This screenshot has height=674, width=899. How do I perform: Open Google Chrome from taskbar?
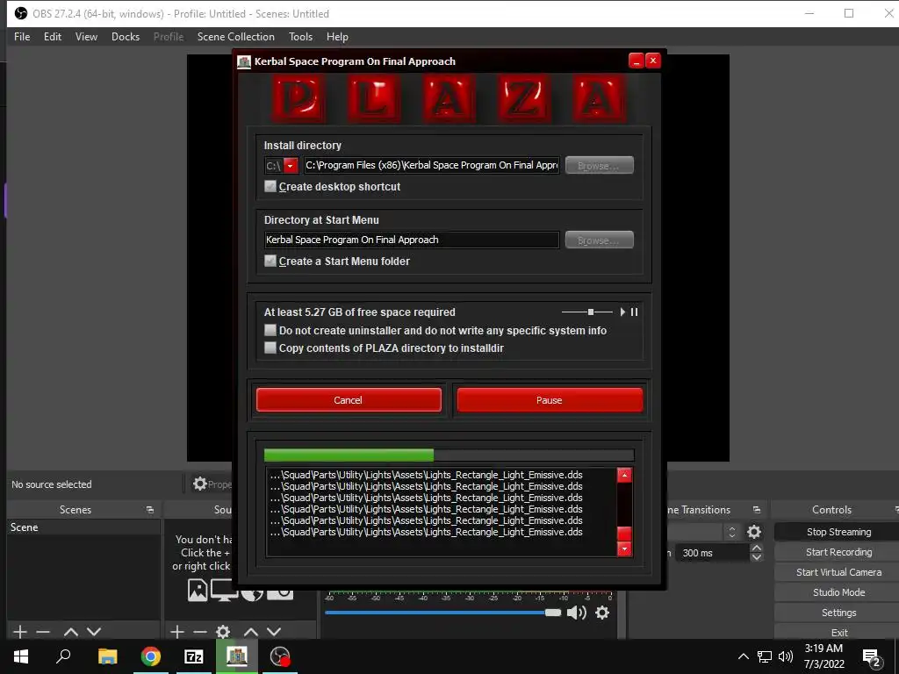[151, 656]
